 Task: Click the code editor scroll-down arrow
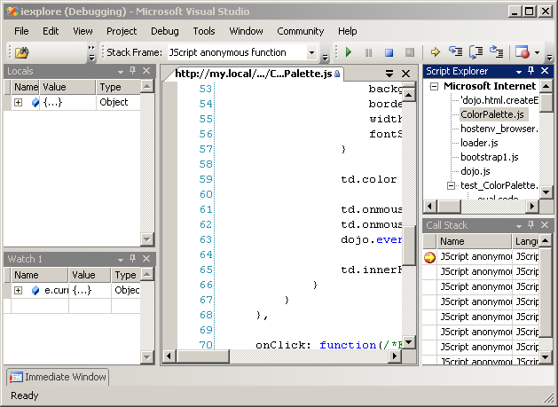tap(409, 342)
